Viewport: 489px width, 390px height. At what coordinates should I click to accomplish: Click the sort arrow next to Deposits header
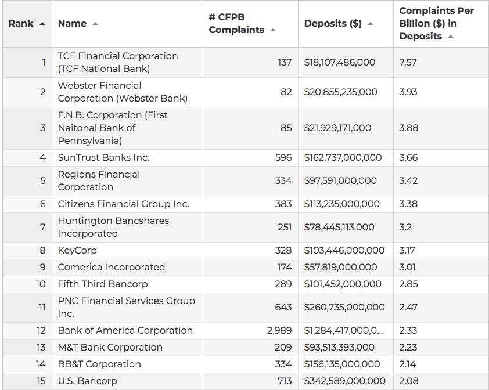371,24
